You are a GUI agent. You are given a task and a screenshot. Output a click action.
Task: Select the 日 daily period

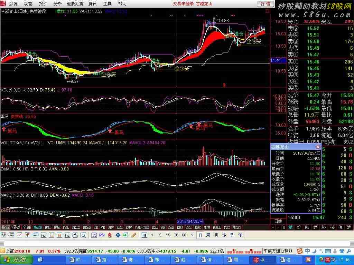200,235
